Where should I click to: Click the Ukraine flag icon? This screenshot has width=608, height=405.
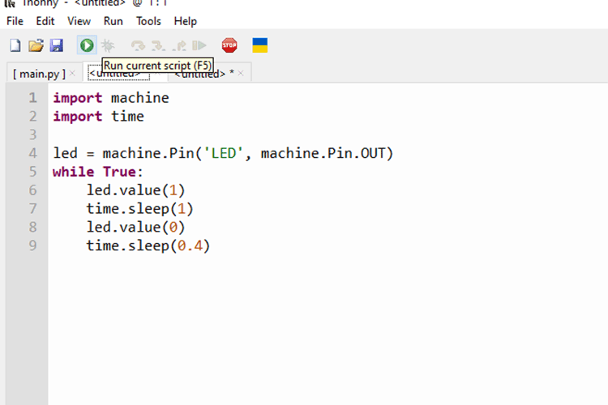point(259,45)
